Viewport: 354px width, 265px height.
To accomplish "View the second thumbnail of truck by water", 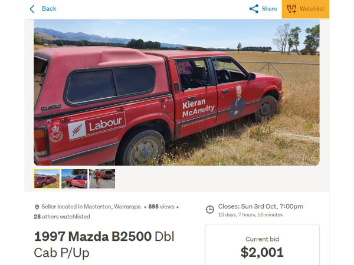I will [x=74, y=178].
